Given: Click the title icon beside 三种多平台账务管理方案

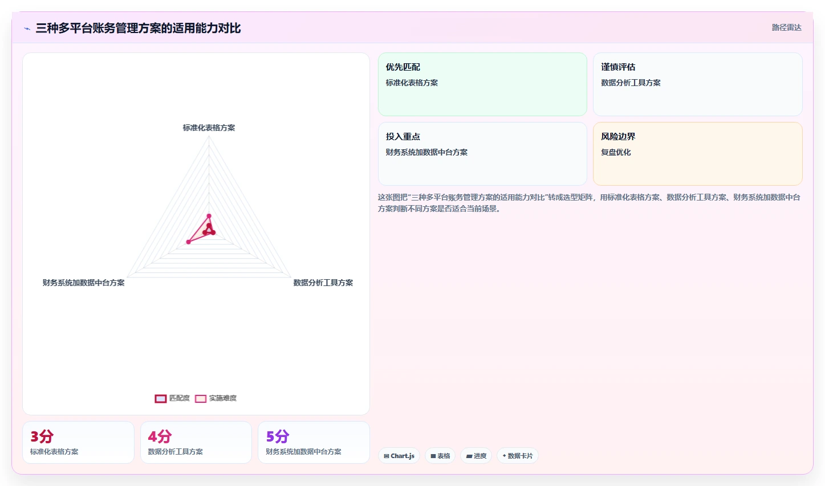Looking at the screenshot, I should tap(27, 28).
